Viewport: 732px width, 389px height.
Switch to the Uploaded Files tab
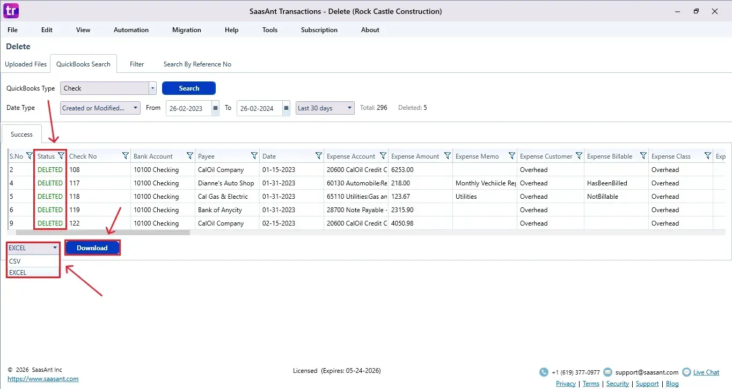[x=26, y=64]
